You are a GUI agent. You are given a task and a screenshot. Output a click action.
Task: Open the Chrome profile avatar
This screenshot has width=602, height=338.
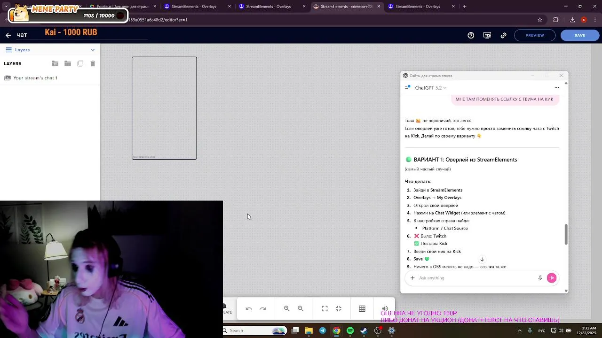584,20
